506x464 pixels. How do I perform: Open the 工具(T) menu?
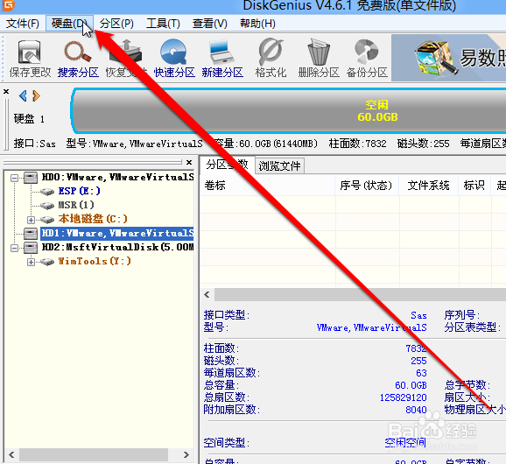[x=163, y=24]
